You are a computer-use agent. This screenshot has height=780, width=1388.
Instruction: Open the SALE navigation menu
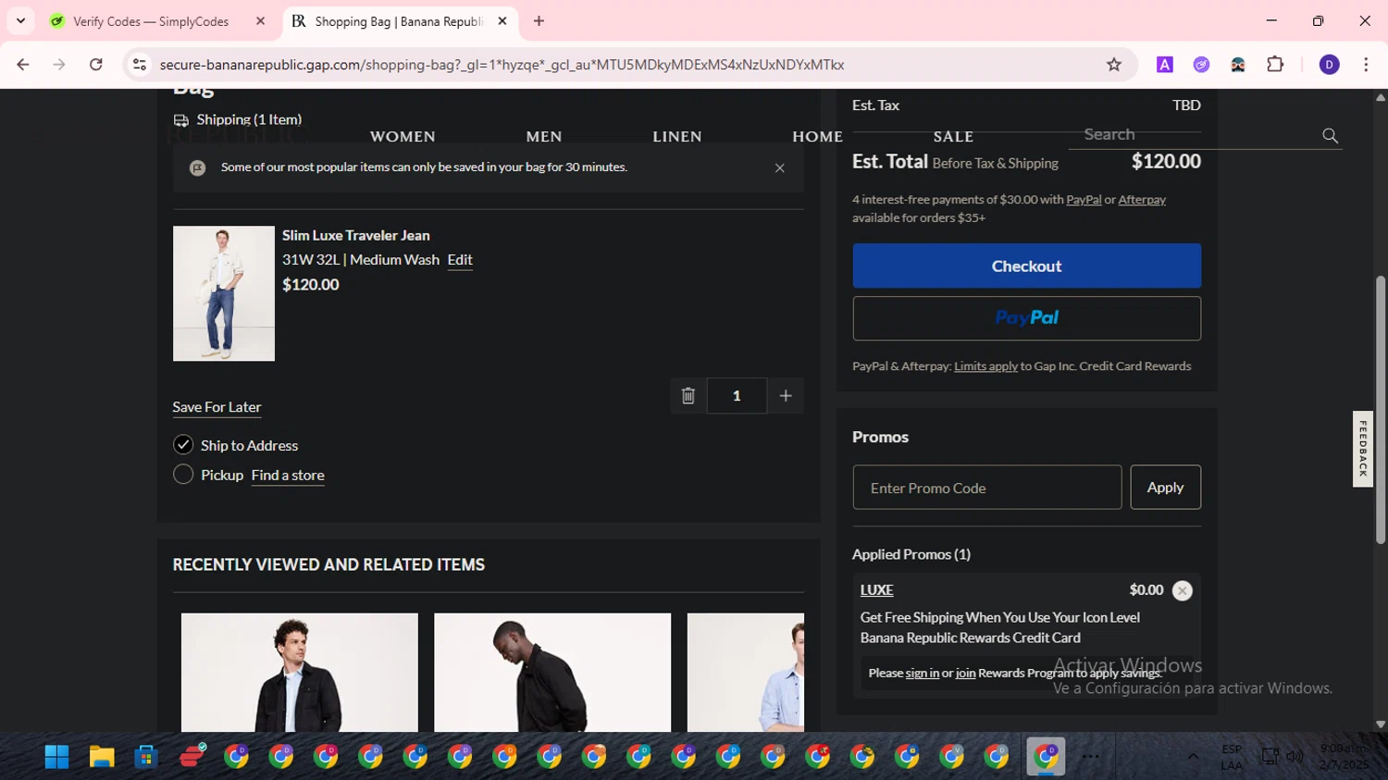click(953, 136)
